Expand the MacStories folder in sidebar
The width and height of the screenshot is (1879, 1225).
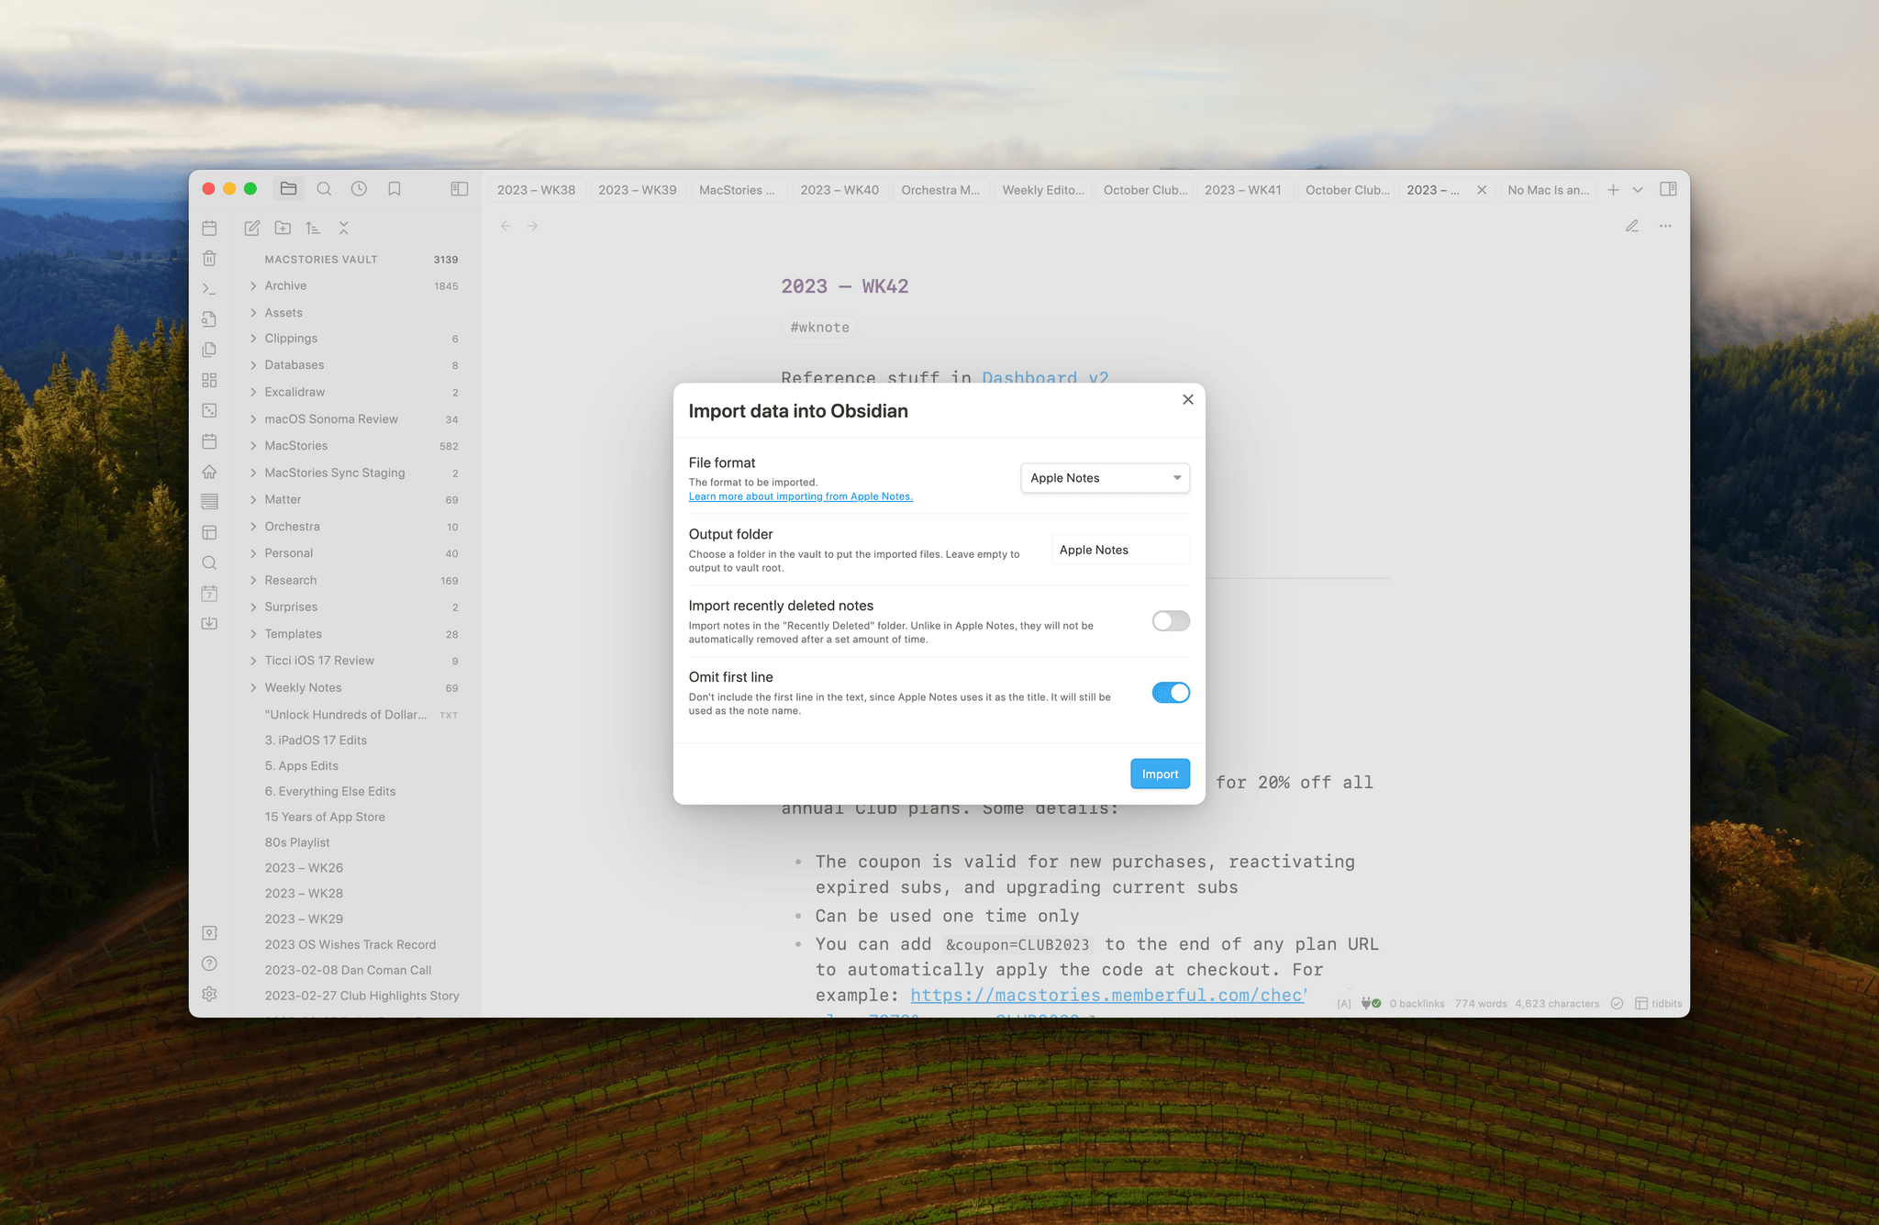[x=255, y=445]
